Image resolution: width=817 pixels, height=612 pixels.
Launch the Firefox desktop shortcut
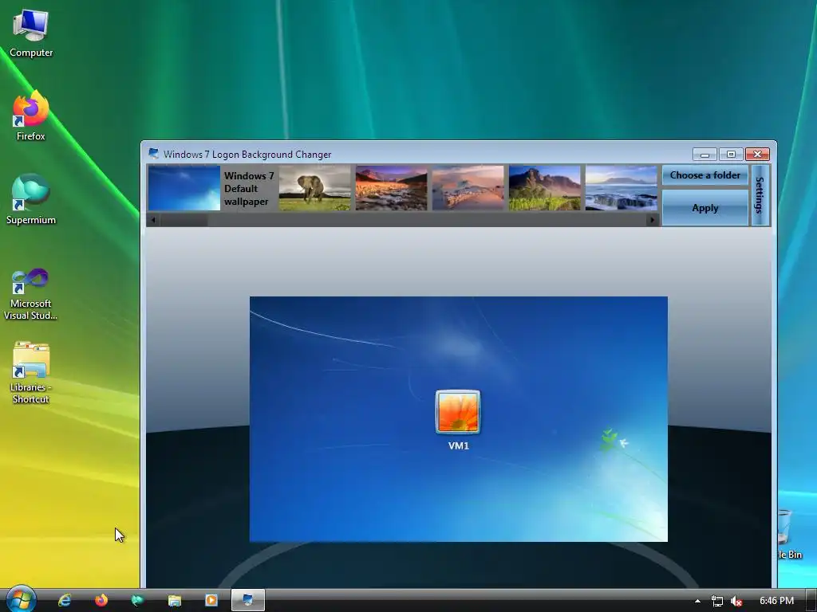click(x=31, y=116)
